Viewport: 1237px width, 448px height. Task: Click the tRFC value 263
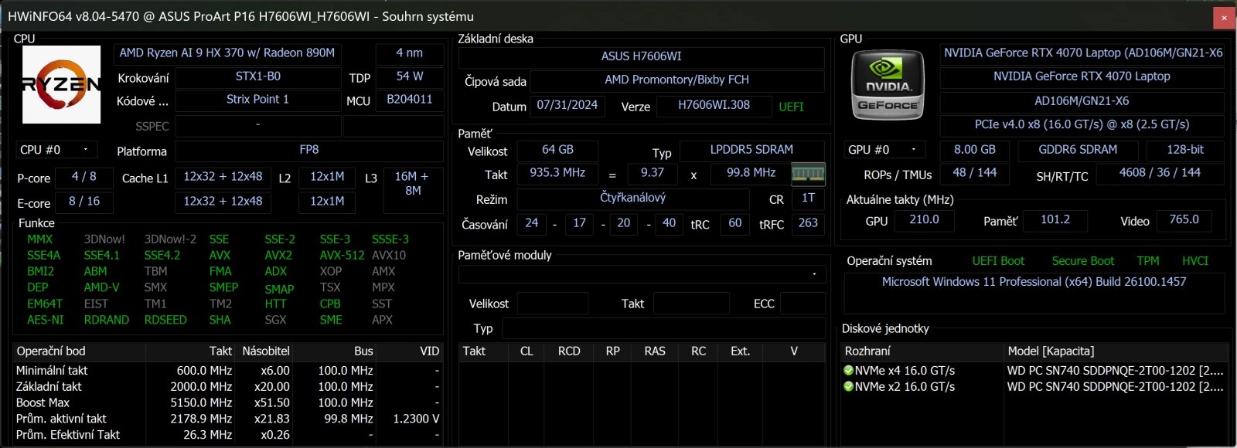click(808, 223)
